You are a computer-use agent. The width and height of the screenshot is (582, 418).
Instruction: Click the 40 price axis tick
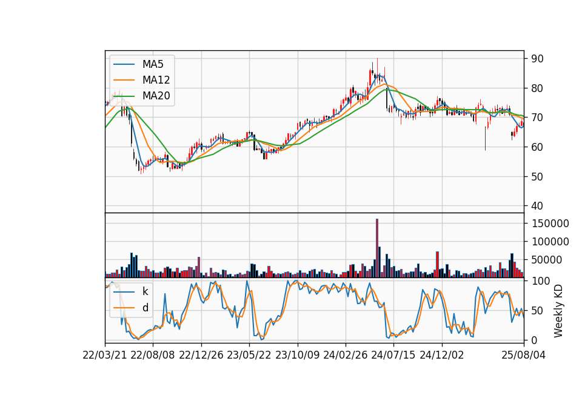[537, 206]
